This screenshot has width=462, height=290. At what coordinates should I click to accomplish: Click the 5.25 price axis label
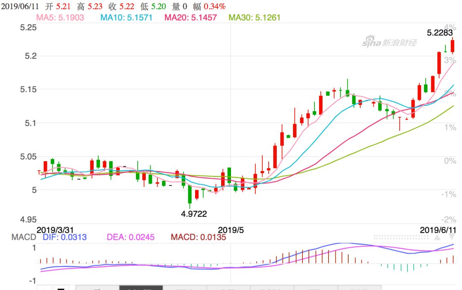pyautogui.click(x=28, y=28)
